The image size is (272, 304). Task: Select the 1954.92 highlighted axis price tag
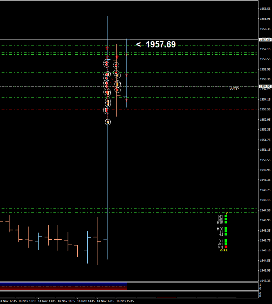coord(265,86)
